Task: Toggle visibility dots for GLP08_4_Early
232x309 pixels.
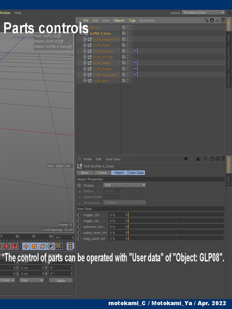Action: pos(128,33)
